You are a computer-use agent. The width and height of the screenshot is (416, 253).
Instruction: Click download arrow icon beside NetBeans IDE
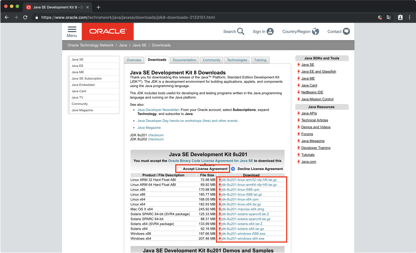tap(299, 92)
